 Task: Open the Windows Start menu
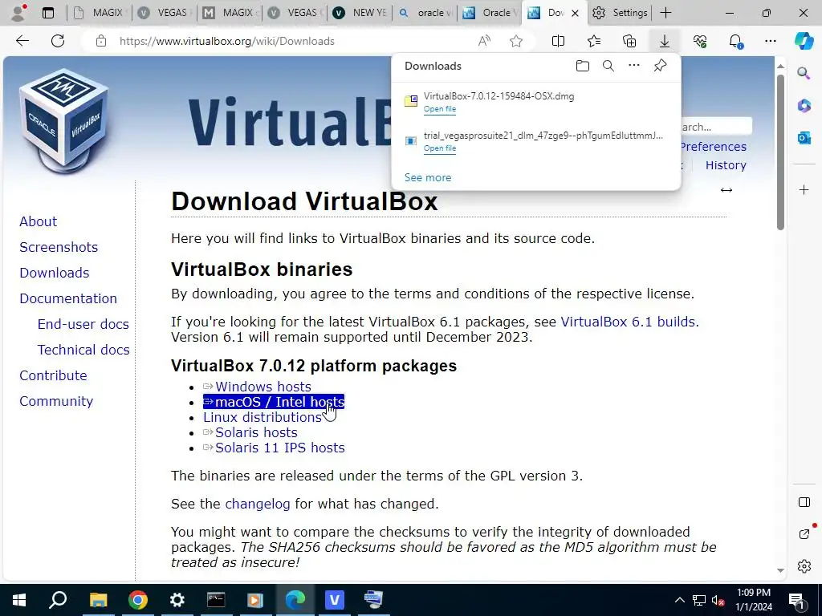click(x=19, y=600)
